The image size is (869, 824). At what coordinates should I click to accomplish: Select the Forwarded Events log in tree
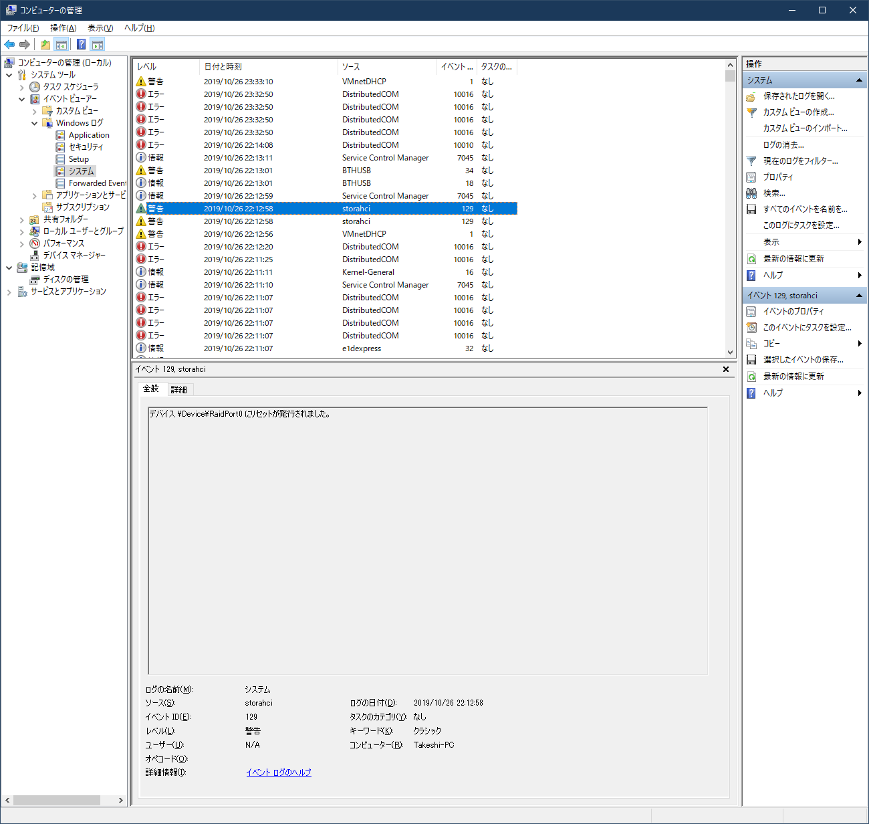point(97,183)
